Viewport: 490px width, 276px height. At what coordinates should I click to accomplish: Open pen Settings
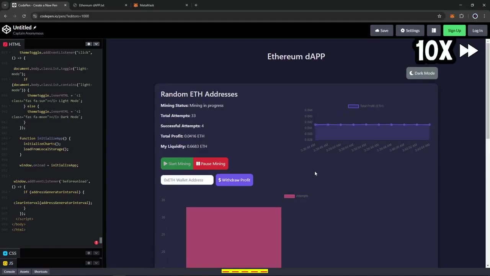[x=410, y=31]
